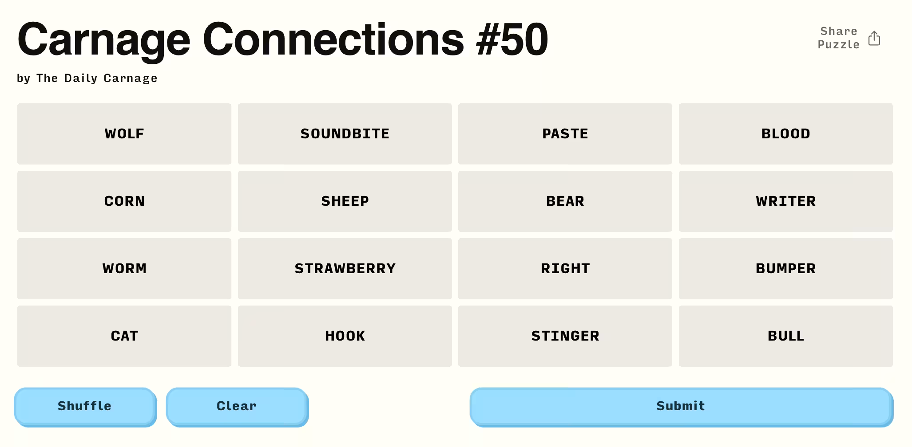Select the STINGER tile

click(565, 336)
